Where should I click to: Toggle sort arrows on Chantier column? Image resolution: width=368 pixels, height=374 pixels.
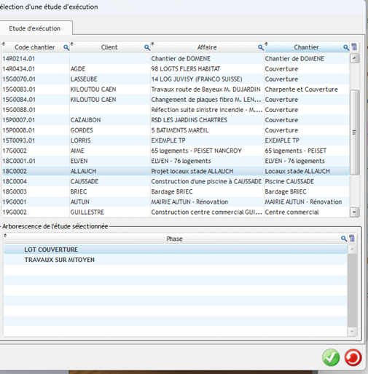[267, 44]
